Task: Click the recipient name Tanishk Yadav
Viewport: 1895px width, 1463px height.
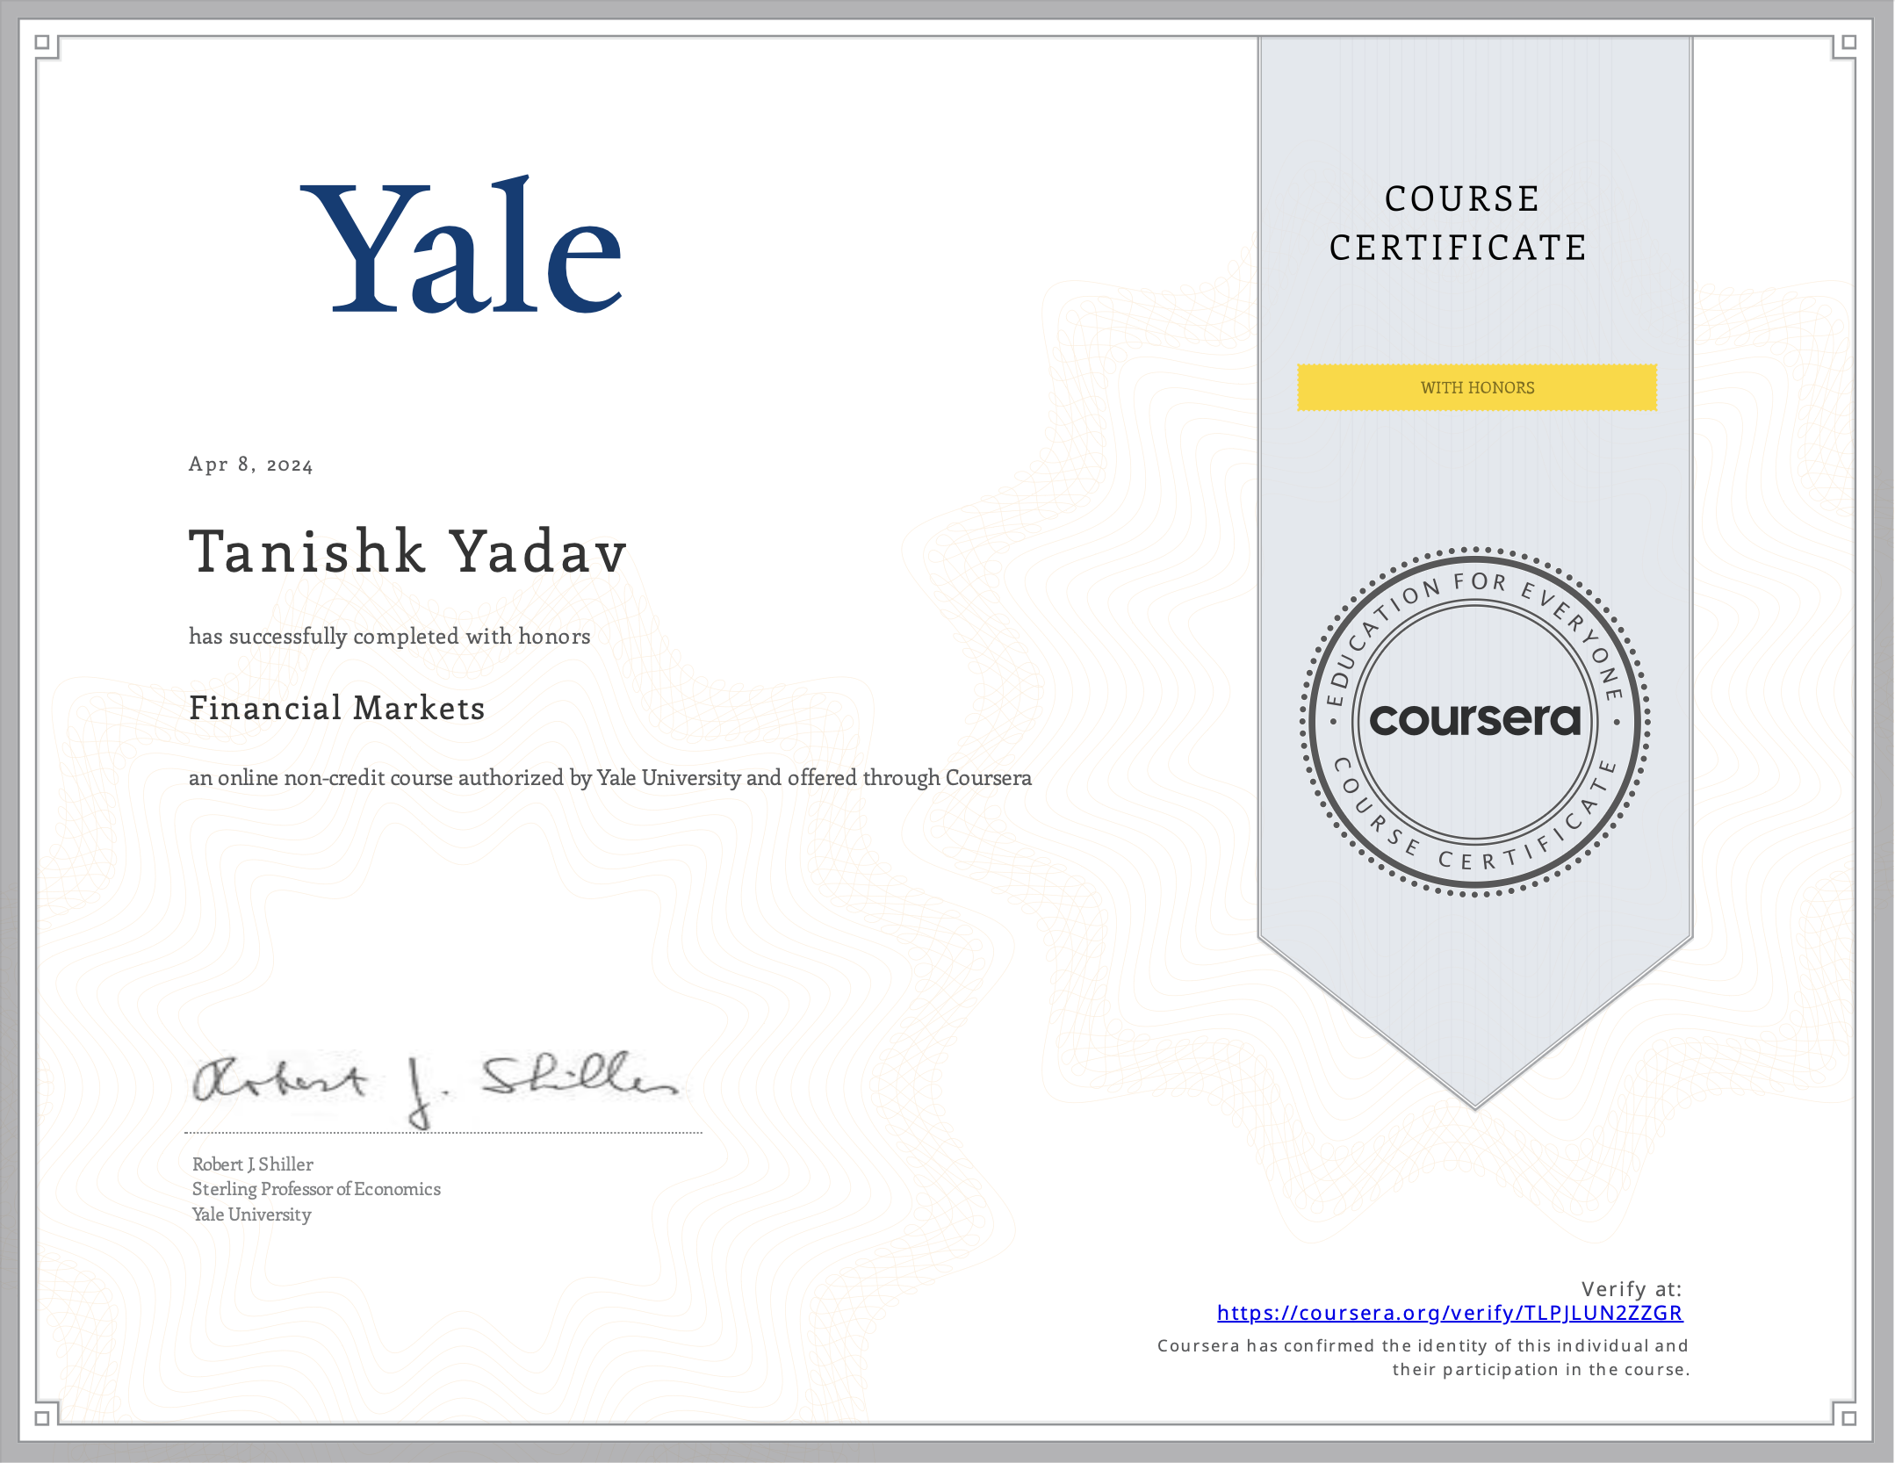Action: coord(408,552)
